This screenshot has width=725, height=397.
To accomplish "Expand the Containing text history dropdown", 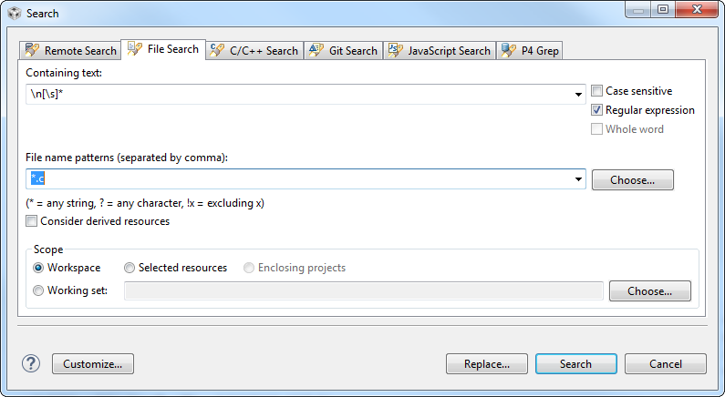I will tap(578, 94).
